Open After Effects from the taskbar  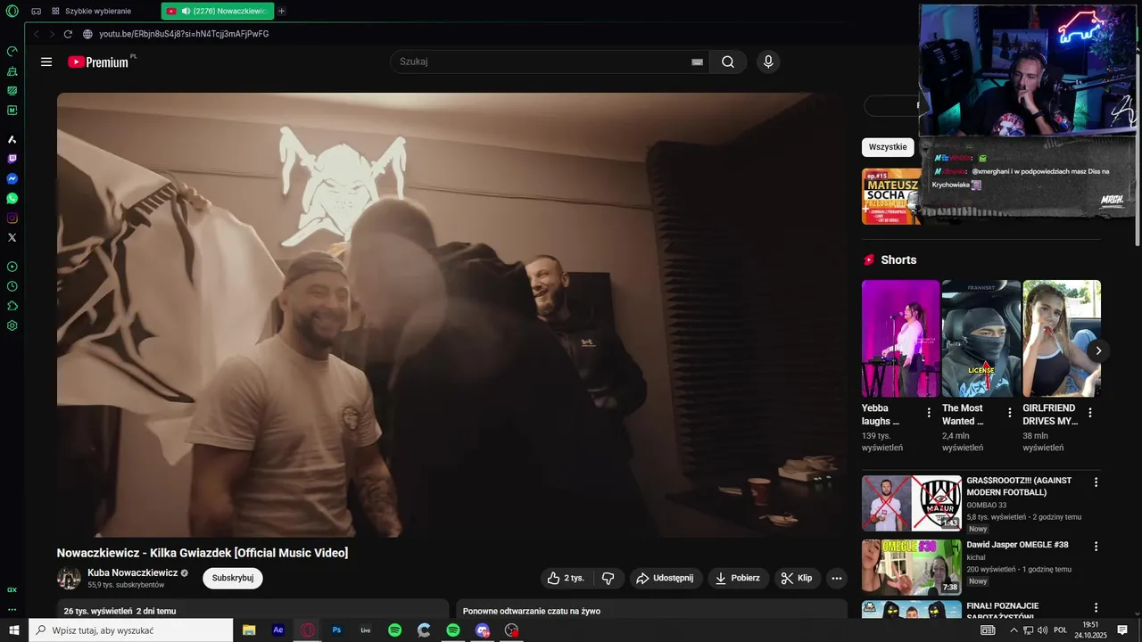[278, 630]
